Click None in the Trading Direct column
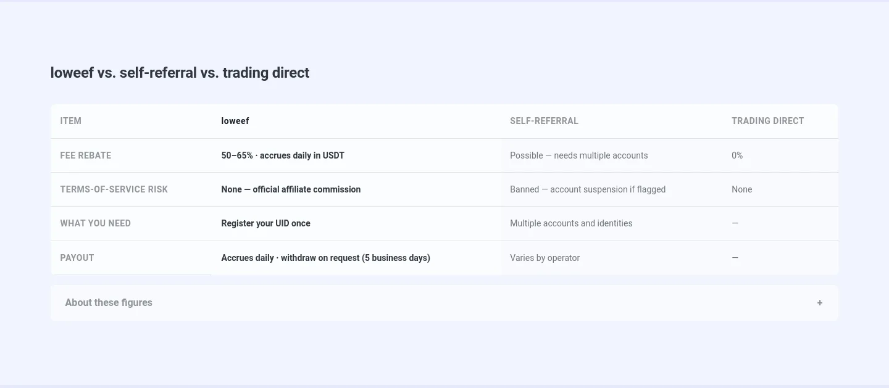 click(x=741, y=189)
